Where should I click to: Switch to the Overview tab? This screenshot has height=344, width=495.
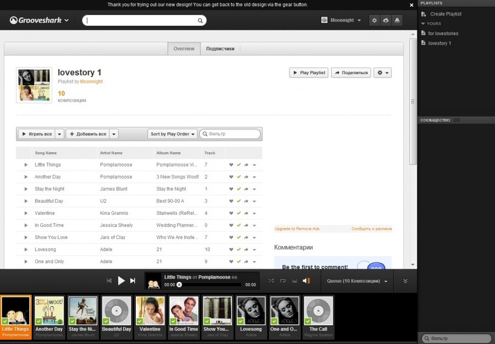[x=184, y=49]
